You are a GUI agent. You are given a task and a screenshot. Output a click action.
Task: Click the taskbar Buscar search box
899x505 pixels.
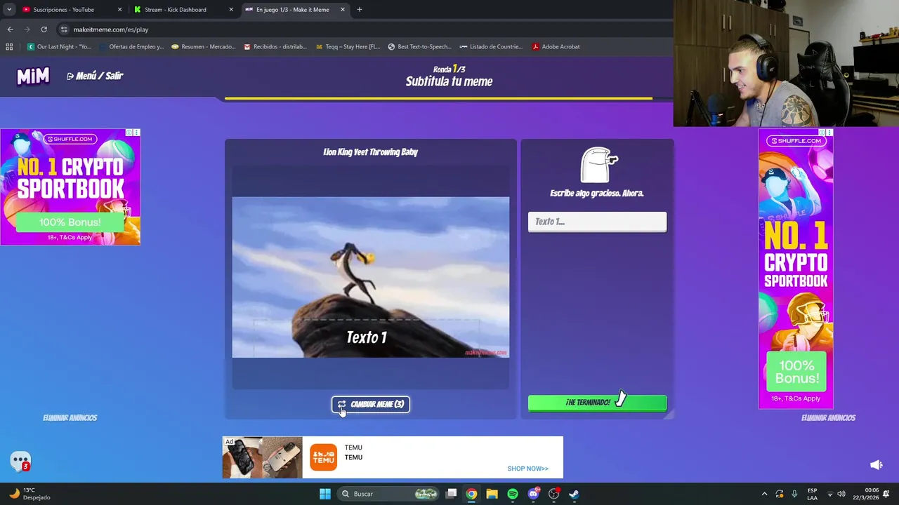[x=389, y=494]
